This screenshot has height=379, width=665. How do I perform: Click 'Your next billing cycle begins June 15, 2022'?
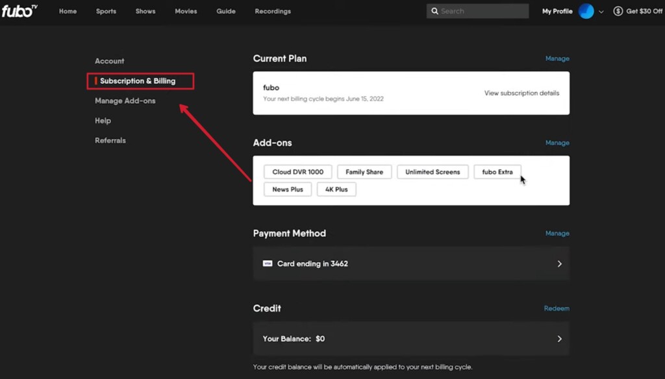click(x=323, y=99)
